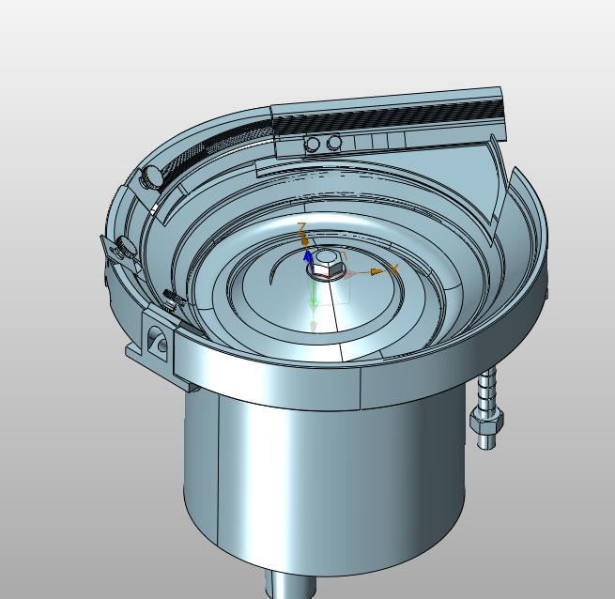The image size is (615, 599).
Task: Select the blue arrow handle beside the bolt
Action: [308, 257]
